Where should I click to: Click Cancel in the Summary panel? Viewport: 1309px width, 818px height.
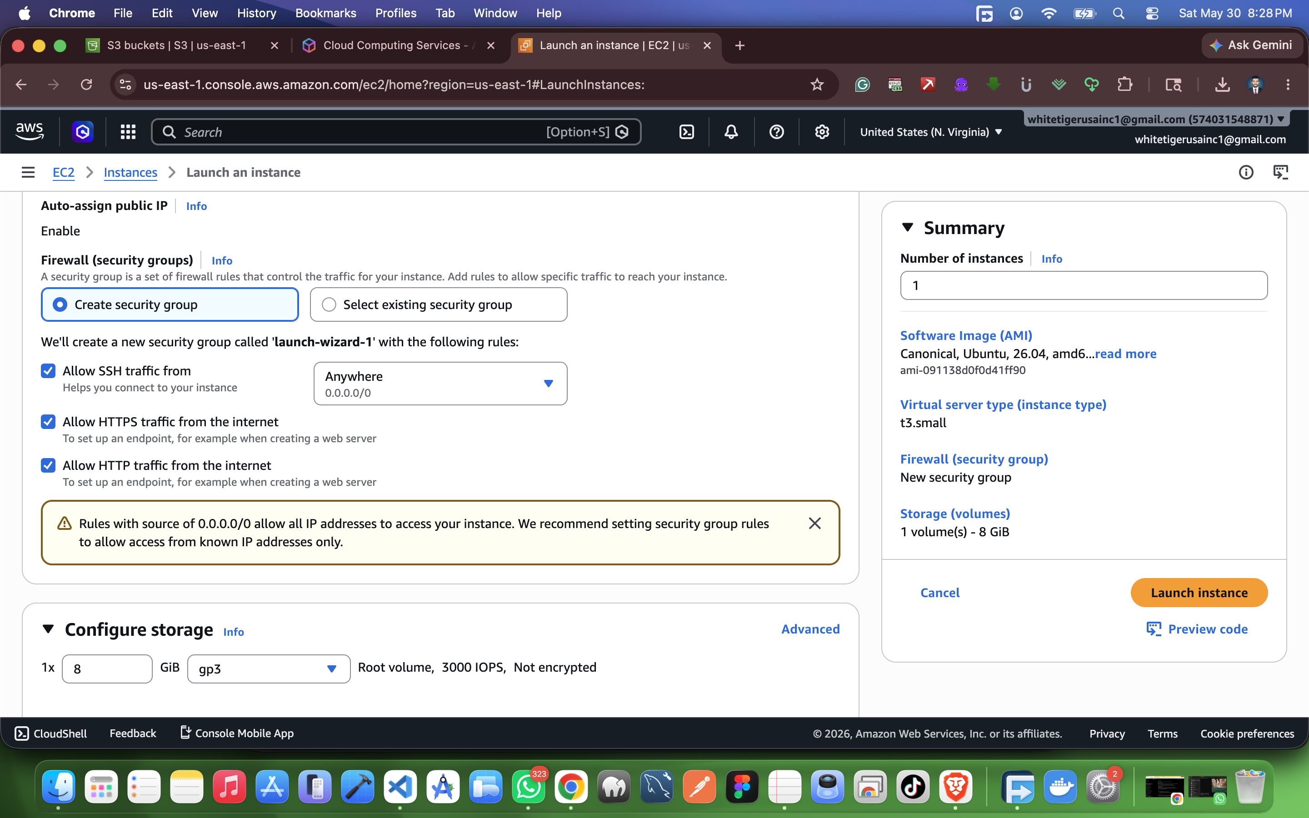(940, 593)
